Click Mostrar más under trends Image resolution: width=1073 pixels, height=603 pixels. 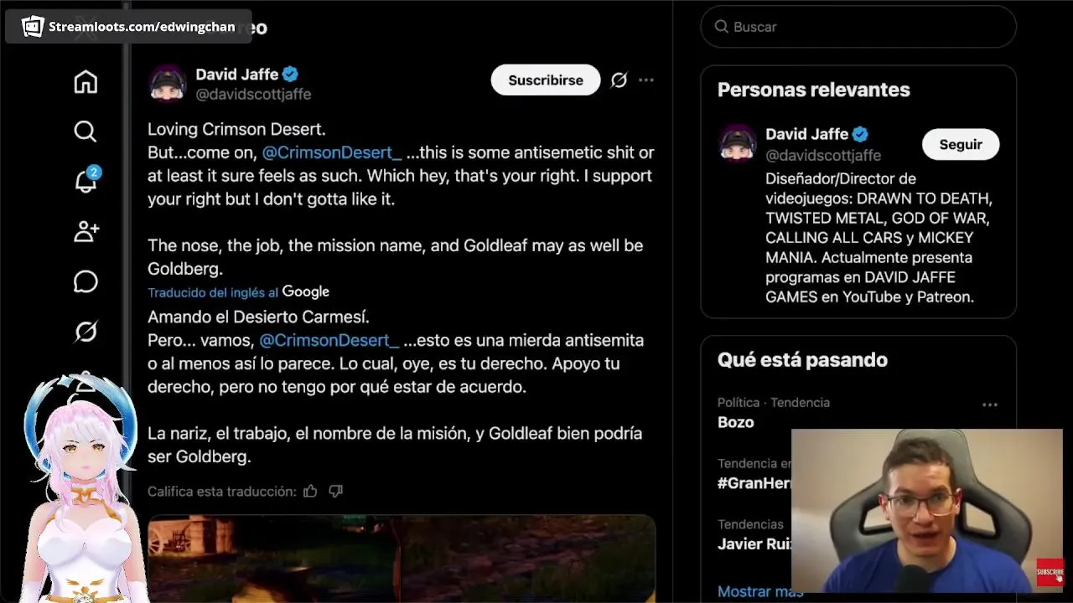coord(759,591)
